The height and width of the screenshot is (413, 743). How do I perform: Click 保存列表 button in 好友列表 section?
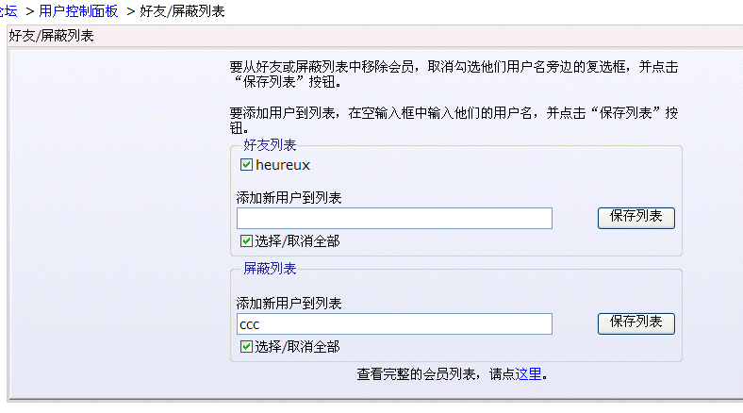(x=636, y=217)
